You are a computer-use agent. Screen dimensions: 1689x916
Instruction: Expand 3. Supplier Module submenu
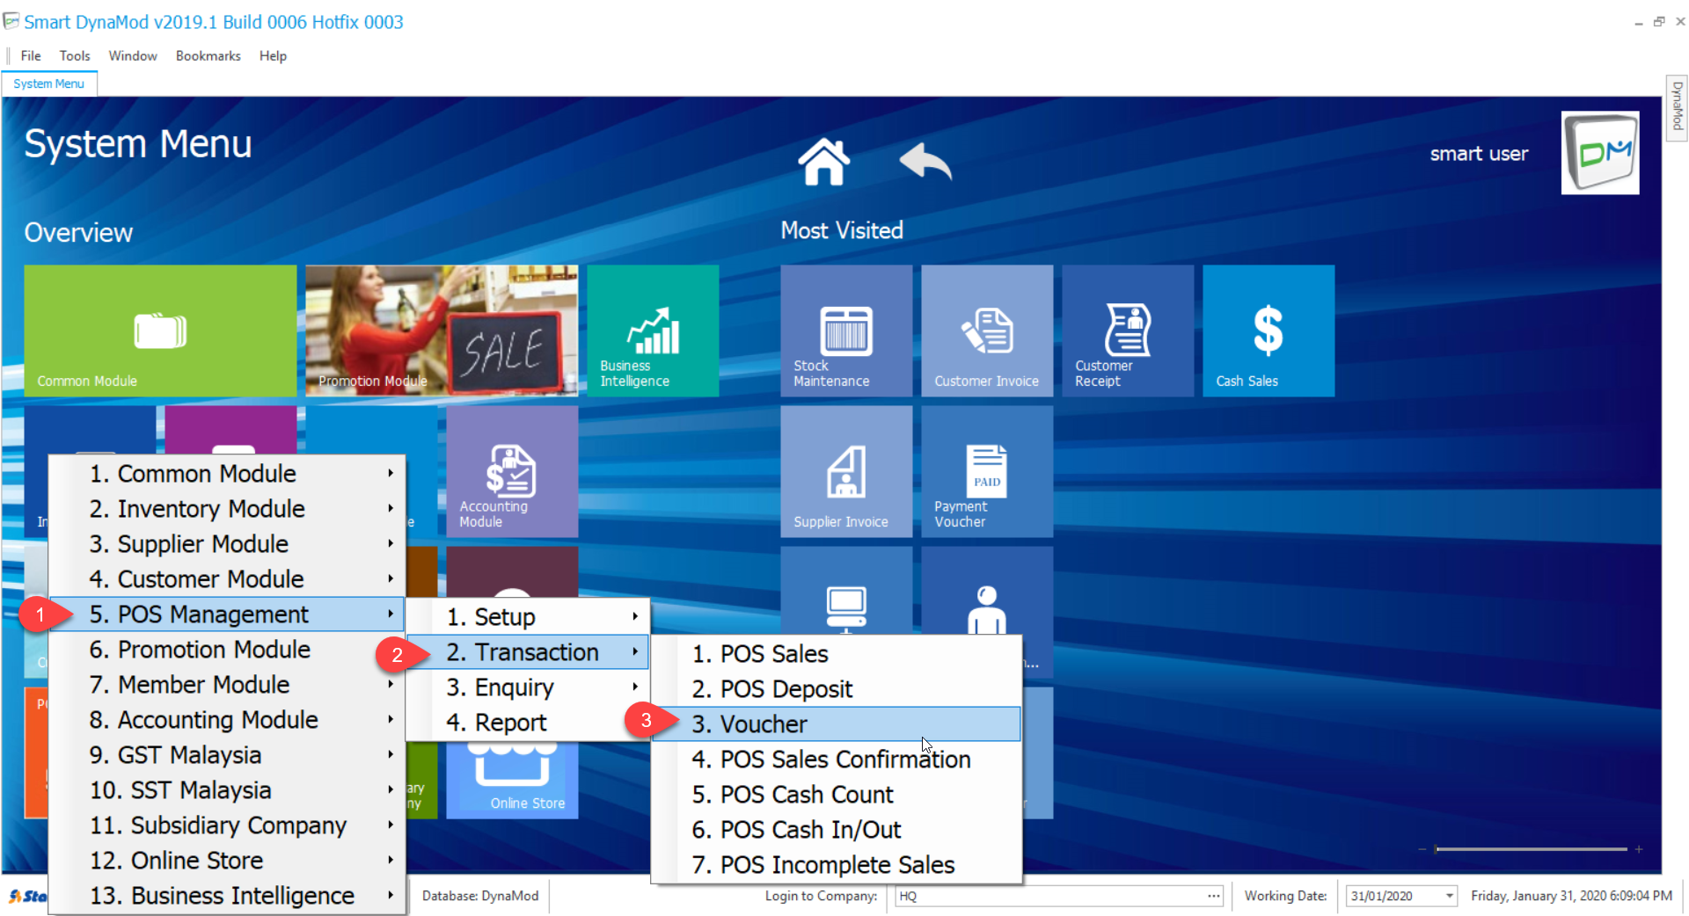pos(227,543)
